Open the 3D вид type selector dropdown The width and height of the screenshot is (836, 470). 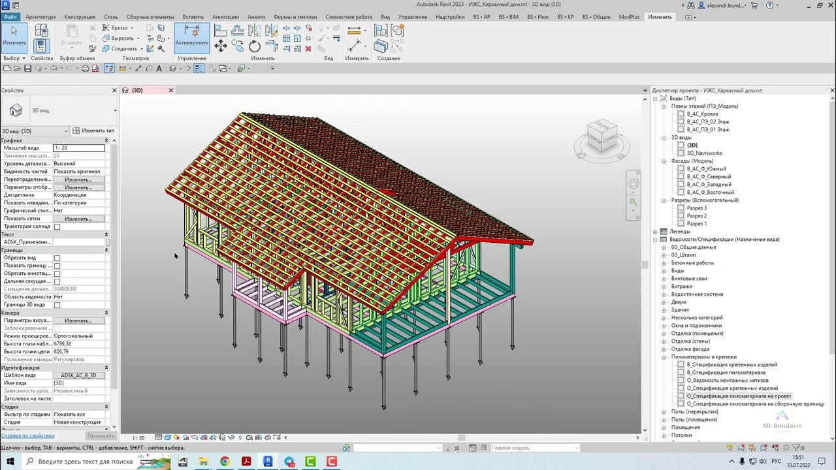(35, 131)
